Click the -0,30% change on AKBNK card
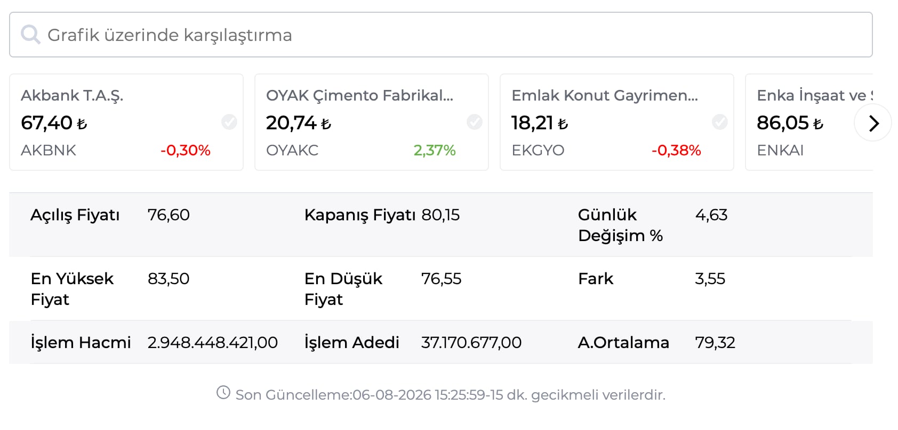Screen dimensions: 898x430 (x=186, y=150)
